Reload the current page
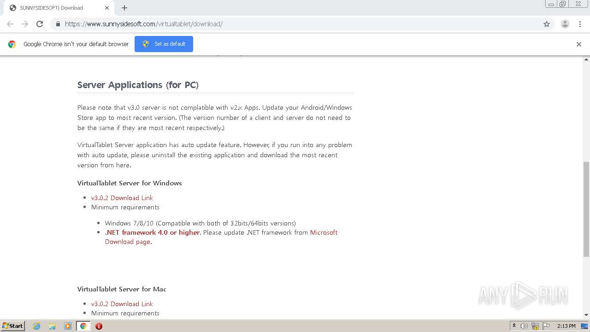This screenshot has width=590, height=332. coord(40,24)
